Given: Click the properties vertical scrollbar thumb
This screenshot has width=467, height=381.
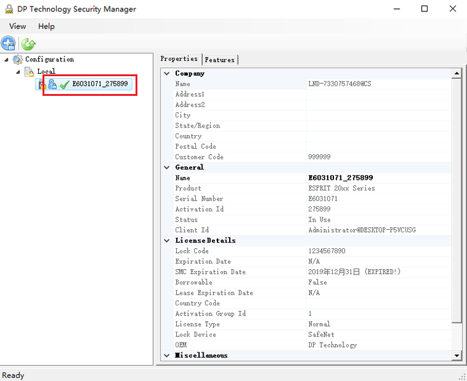Looking at the screenshot, I should tap(457, 201).
